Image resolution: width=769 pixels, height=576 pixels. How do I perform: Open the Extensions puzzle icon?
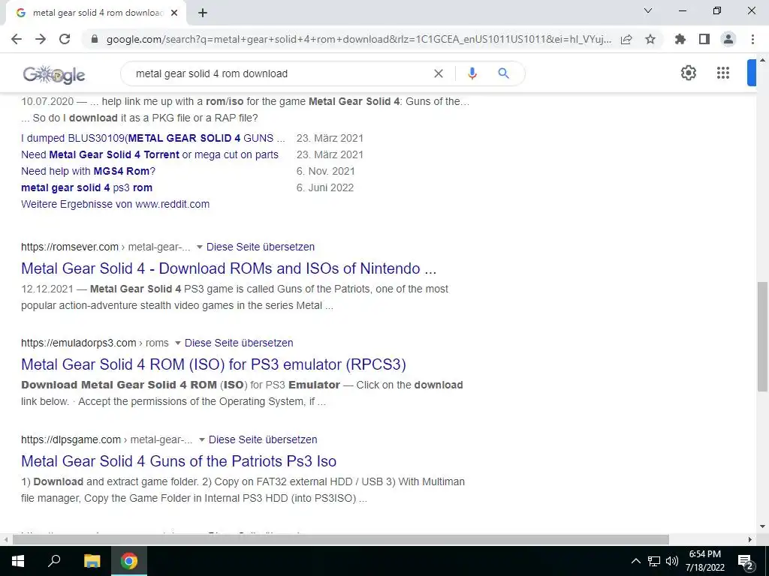coord(680,39)
